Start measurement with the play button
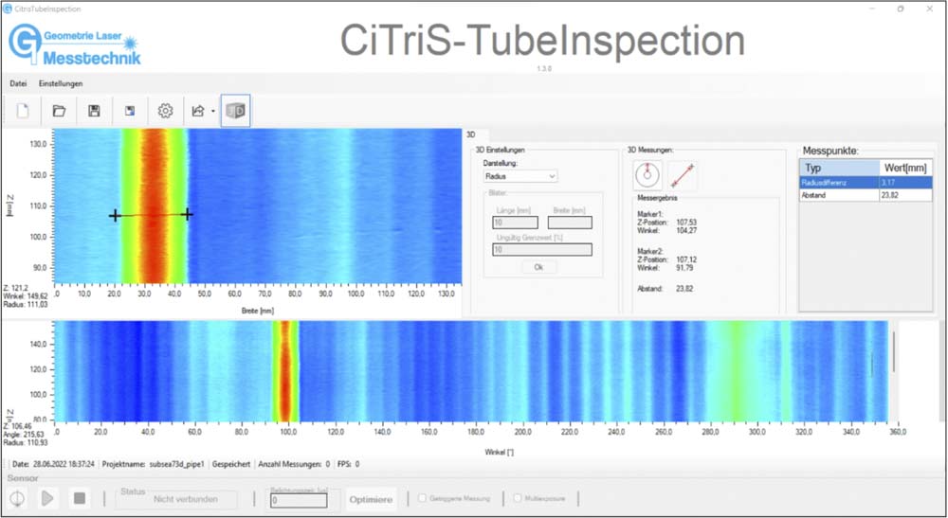948x518 pixels. point(47,499)
